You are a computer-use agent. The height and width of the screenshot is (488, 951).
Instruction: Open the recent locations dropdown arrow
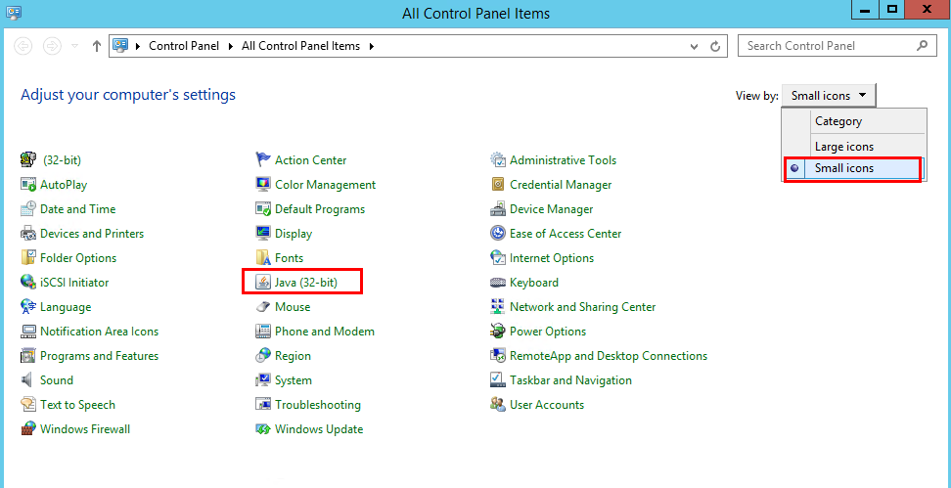pyautogui.click(x=74, y=46)
